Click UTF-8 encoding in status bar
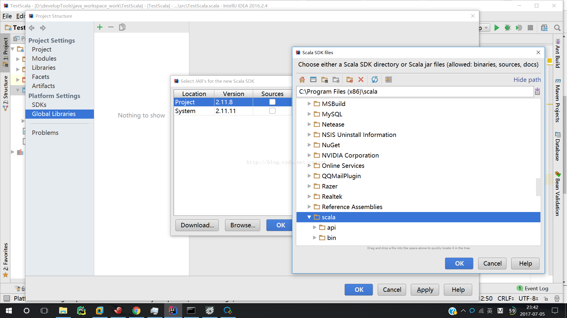 pos(528,298)
